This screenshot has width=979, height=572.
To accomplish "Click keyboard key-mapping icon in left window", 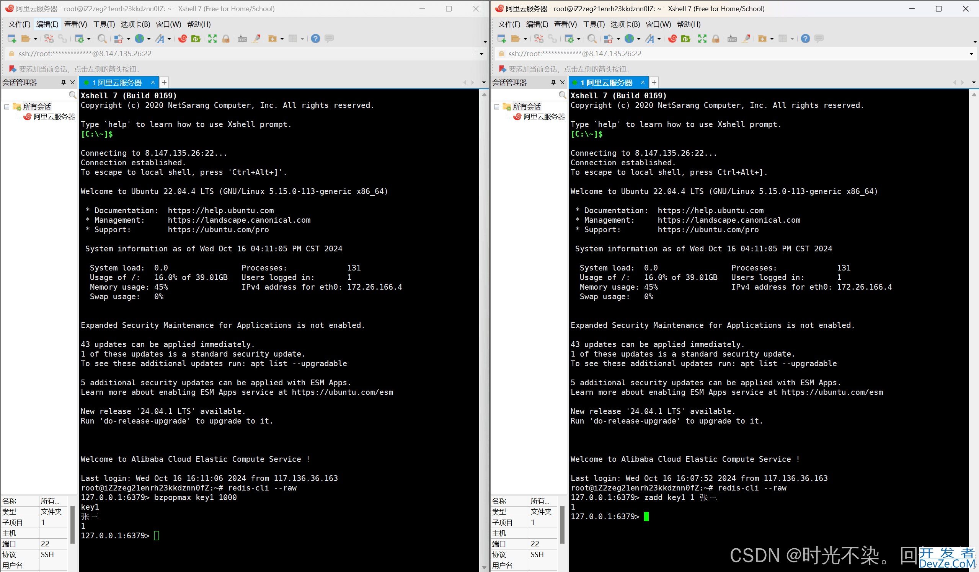I will coord(242,38).
